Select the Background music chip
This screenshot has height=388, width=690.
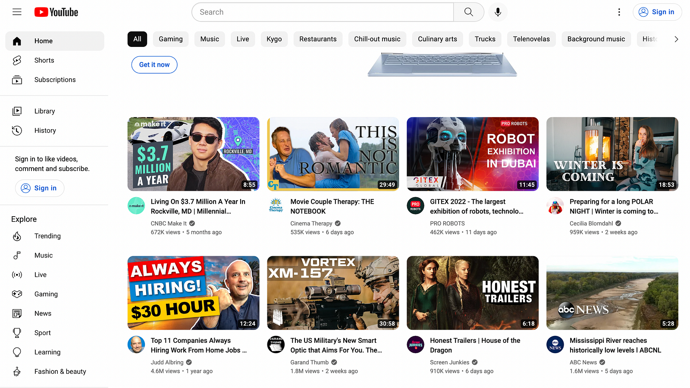[596, 39]
